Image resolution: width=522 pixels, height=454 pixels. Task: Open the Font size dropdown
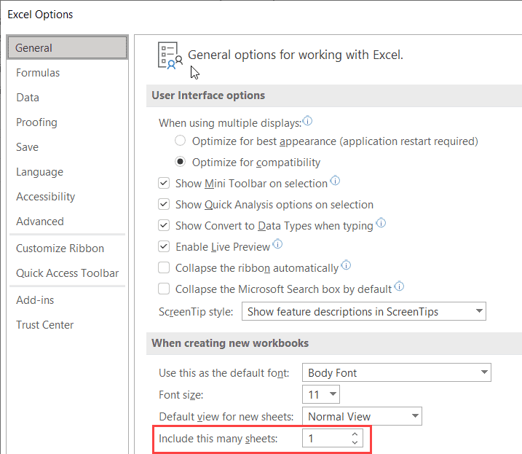tap(321, 395)
